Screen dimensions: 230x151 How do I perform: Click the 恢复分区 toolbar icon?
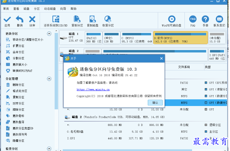point(108,19)
